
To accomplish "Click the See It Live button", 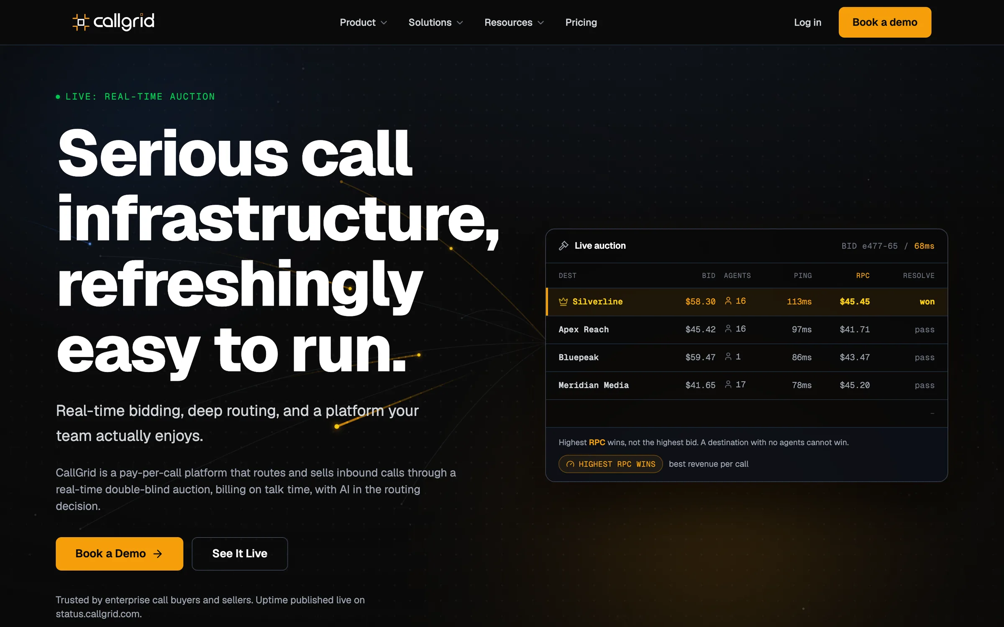I will (240, 553).
